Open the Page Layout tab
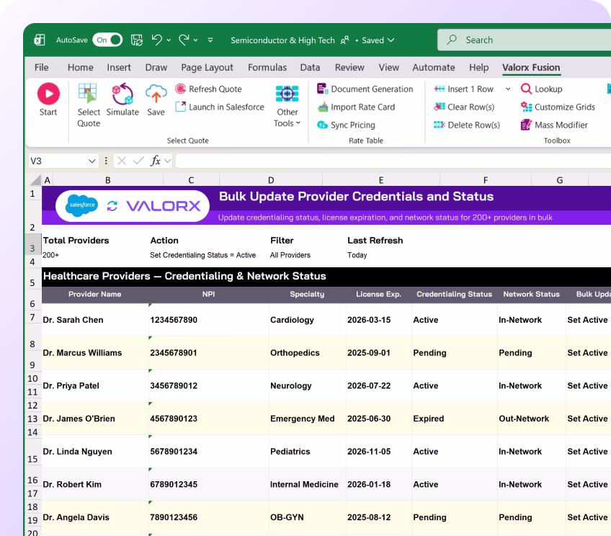This screenshot has height=536, width=611. pyautogui.click(x=207, y=68)
